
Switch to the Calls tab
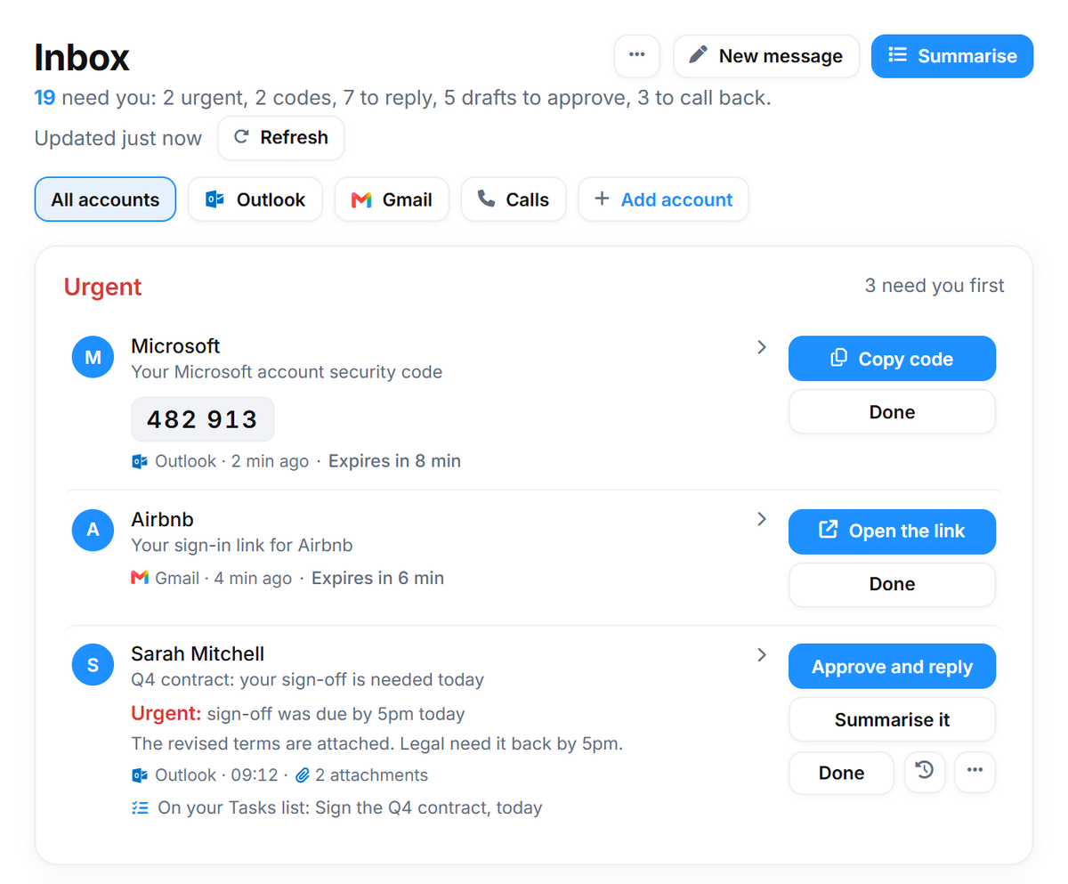tap(514, 200)
